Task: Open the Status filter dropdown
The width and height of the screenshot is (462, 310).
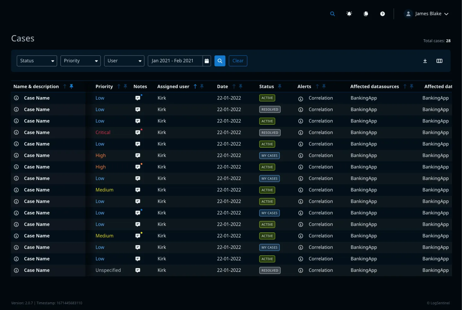Action: (x=37, y=61)
